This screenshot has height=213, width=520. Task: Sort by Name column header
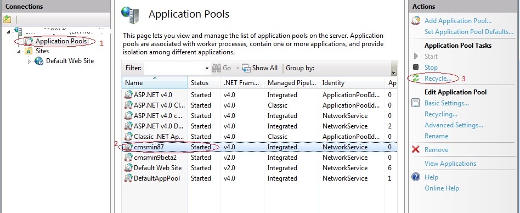(155, 83)
